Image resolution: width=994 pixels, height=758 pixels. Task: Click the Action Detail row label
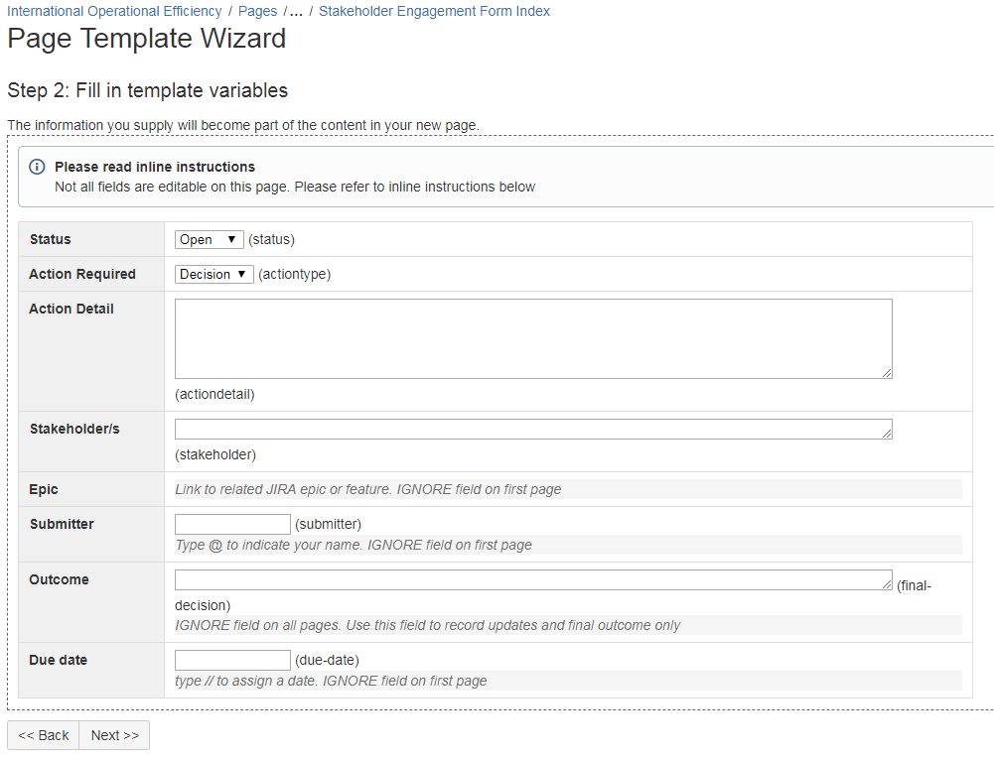point(71,309)
